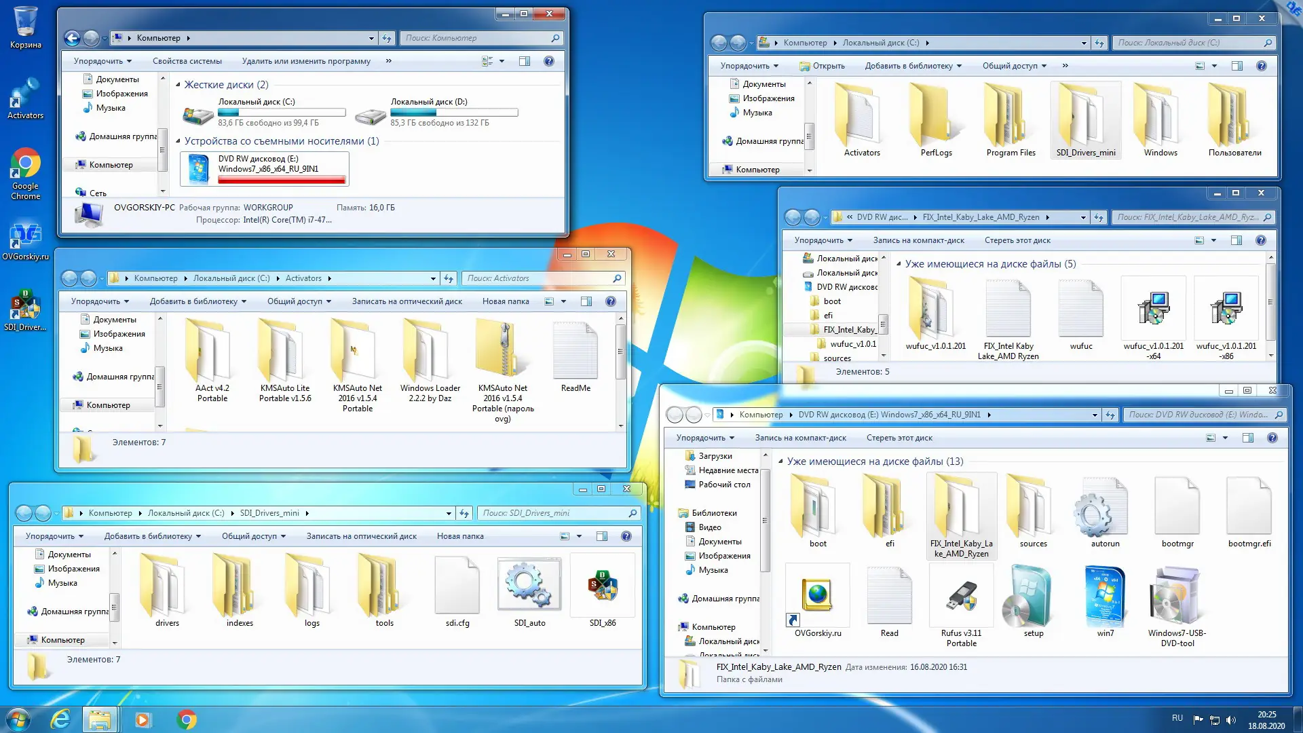1303x733 pixels.
Task: Toggle preview pane in Компьютер window
Action: click(525, 61)
